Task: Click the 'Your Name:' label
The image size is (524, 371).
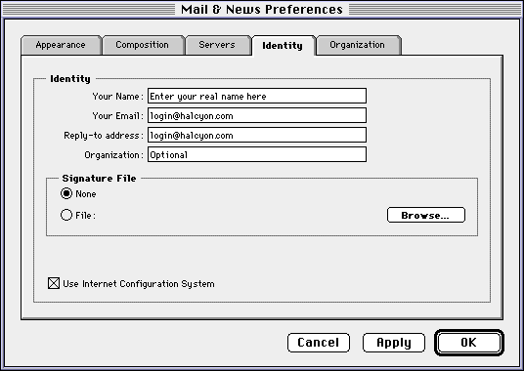Action: 118,97
